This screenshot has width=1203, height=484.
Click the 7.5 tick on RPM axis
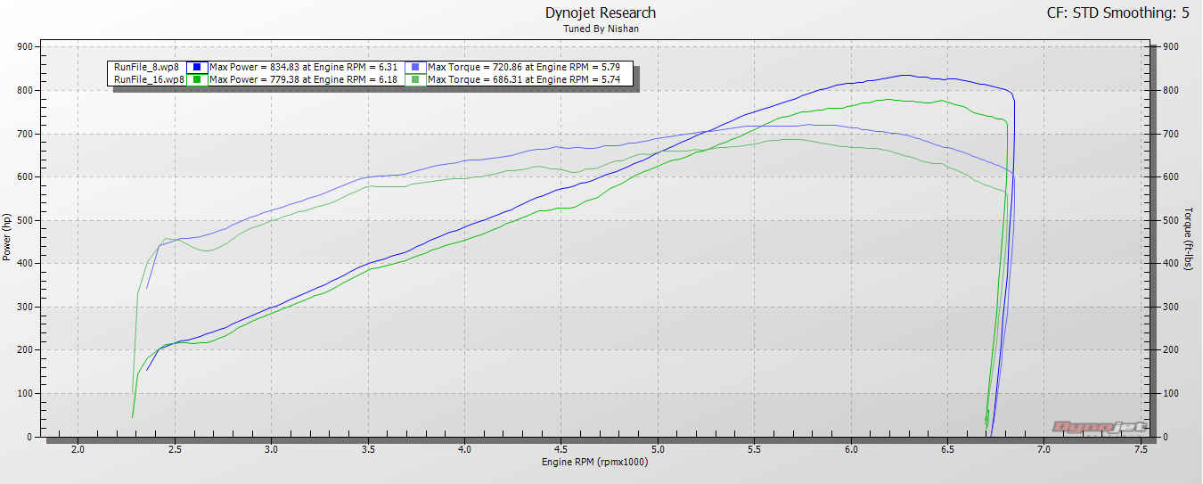[x=1140, y=448]
